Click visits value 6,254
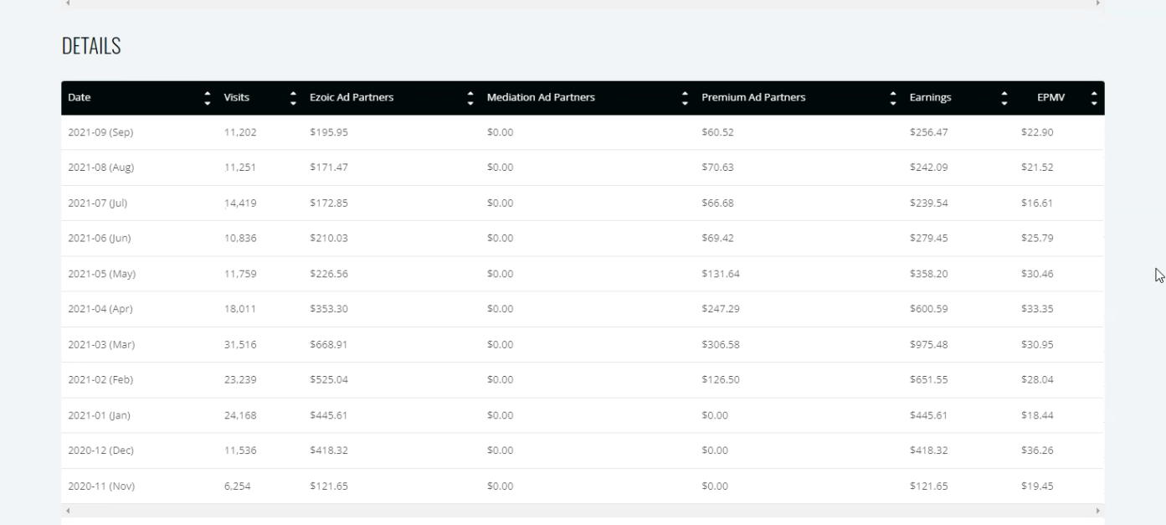 [237, 486]
